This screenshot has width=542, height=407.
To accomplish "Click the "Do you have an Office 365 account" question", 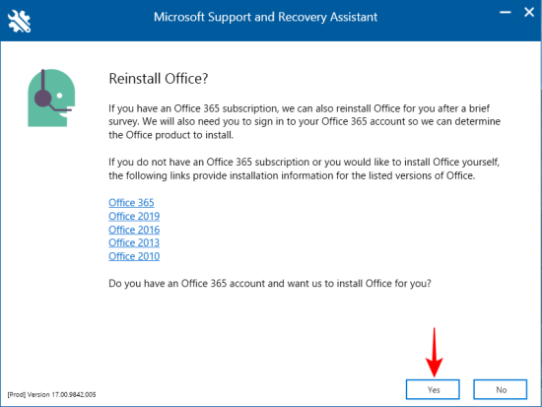I will coord(270,283).
